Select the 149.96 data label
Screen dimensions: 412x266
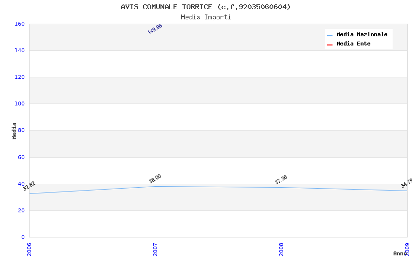point(155,29)
